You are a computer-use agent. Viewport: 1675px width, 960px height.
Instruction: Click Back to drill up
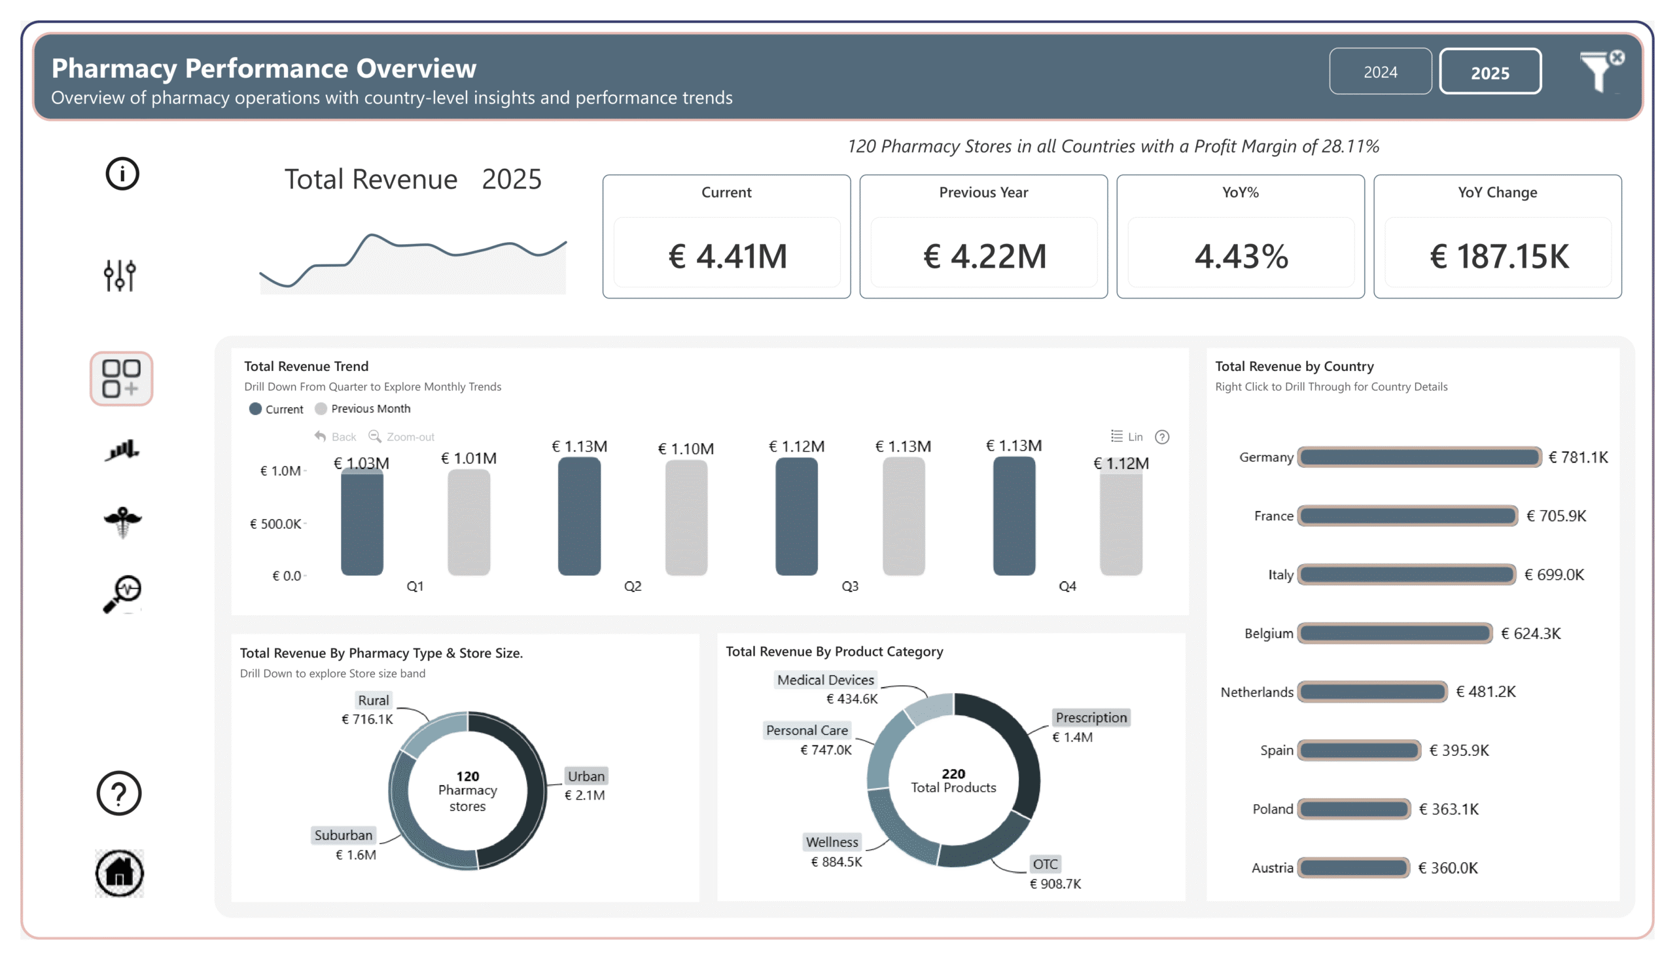tap(336, 436)
